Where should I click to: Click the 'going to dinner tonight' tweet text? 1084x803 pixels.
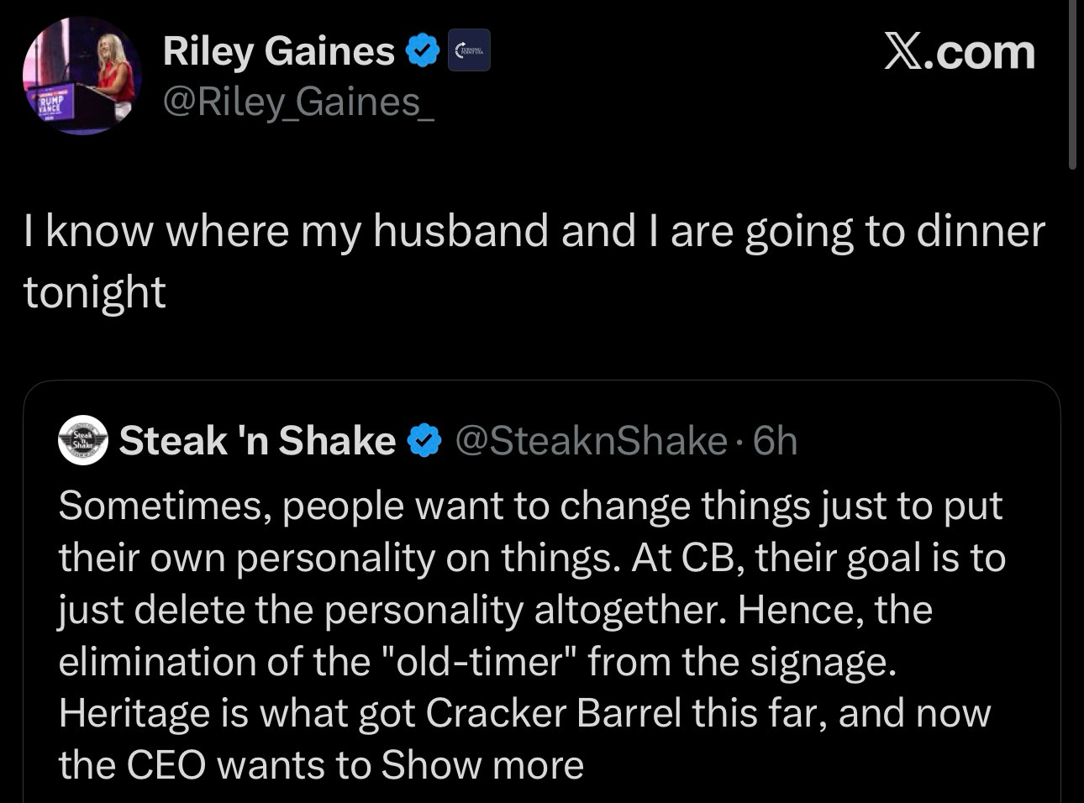(534, 261)
